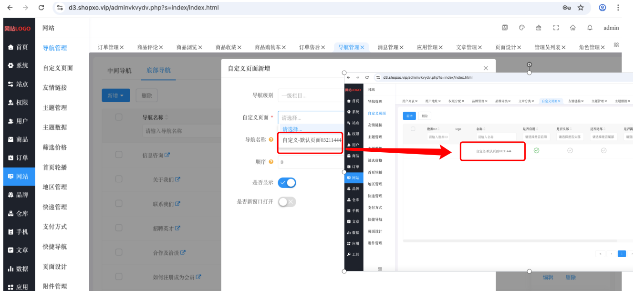Tick the checkbox for the 信息咨询 row
Screen dimensions: 635x293
[x=119, y=154]
